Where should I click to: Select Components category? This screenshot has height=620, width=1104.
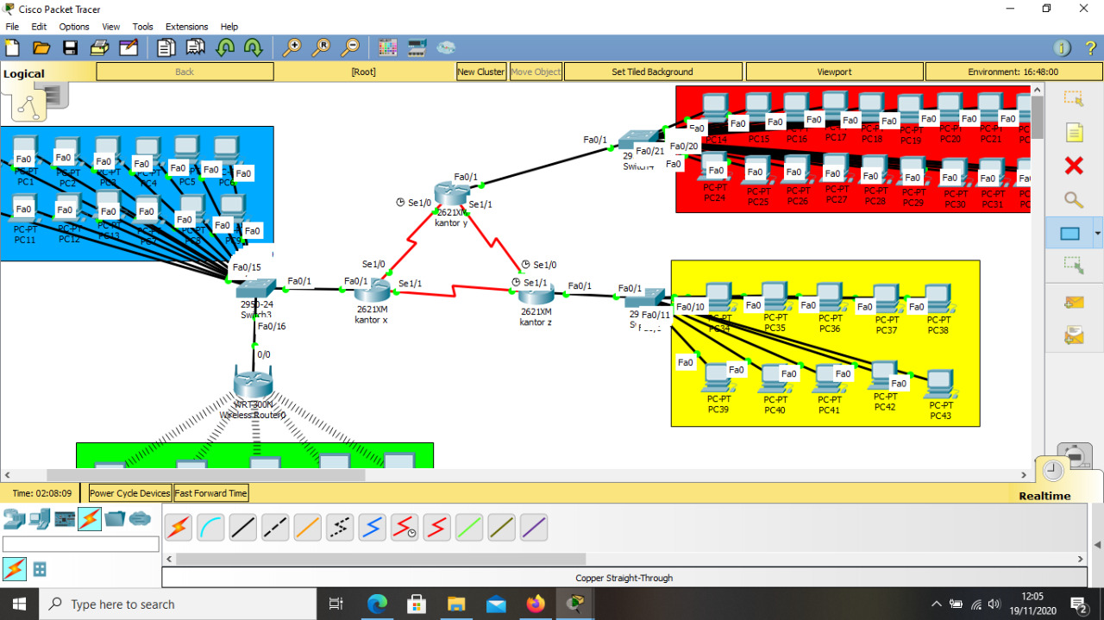coord(65,518)
